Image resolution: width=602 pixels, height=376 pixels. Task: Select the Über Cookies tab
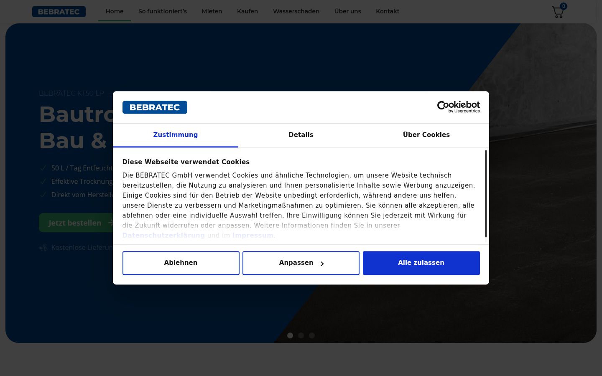coord(426,135)
